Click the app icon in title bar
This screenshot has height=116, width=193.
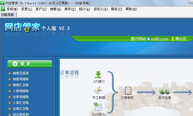pos(2,3)
